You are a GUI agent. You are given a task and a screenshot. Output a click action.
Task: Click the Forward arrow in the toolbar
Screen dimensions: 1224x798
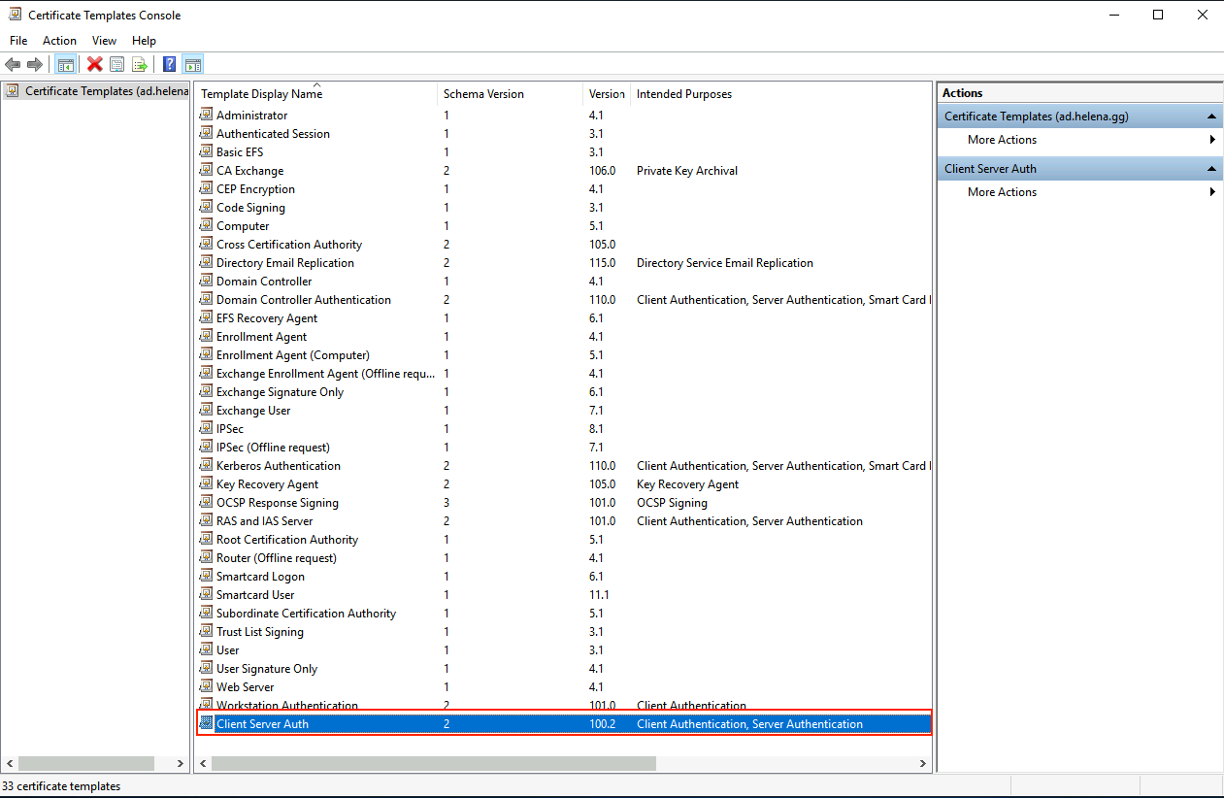(x=35, y=65)
